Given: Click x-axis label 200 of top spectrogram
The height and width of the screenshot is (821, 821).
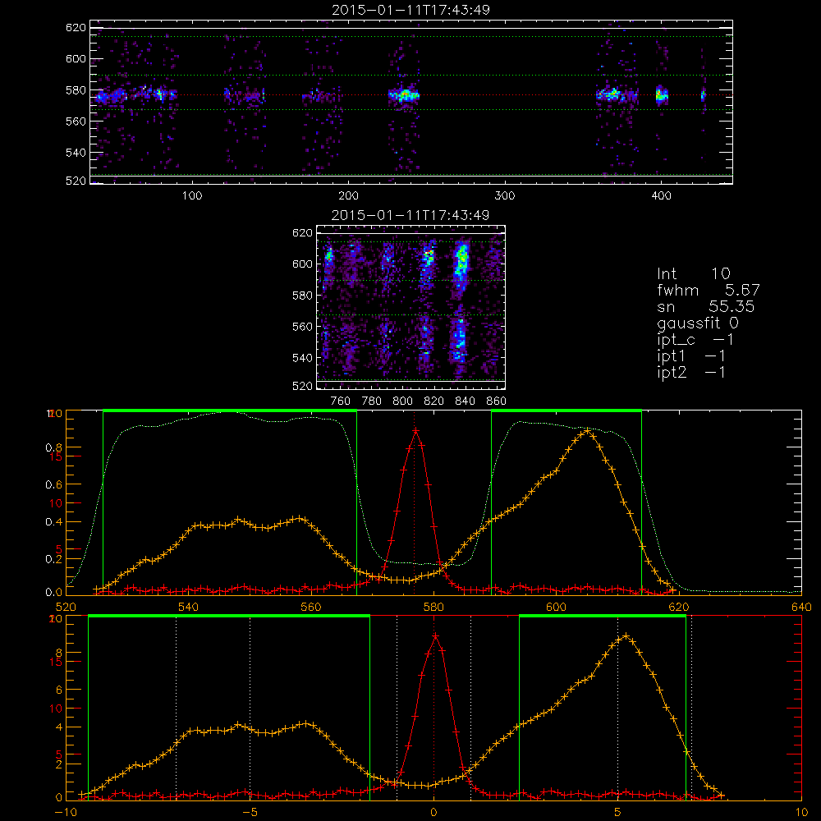Looking at the screenshot, I should pos(348,195).
